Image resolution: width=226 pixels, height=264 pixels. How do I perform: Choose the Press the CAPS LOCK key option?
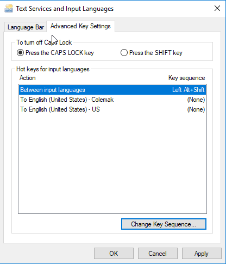[x=55, y=53]
